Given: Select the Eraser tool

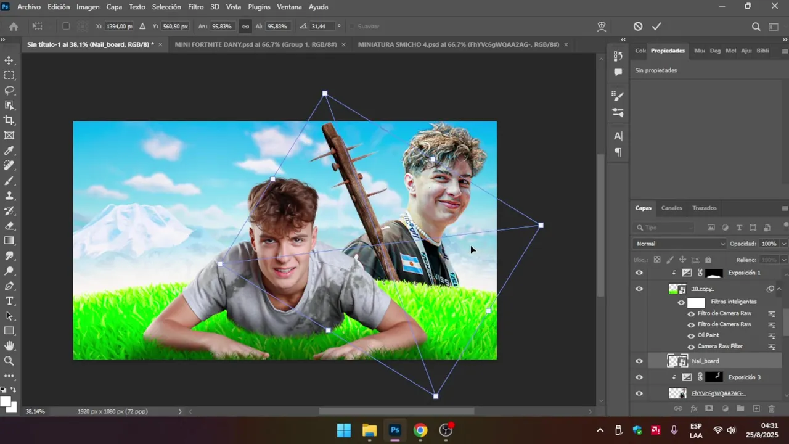Looking at the screenshot, I should coord(9,226).
